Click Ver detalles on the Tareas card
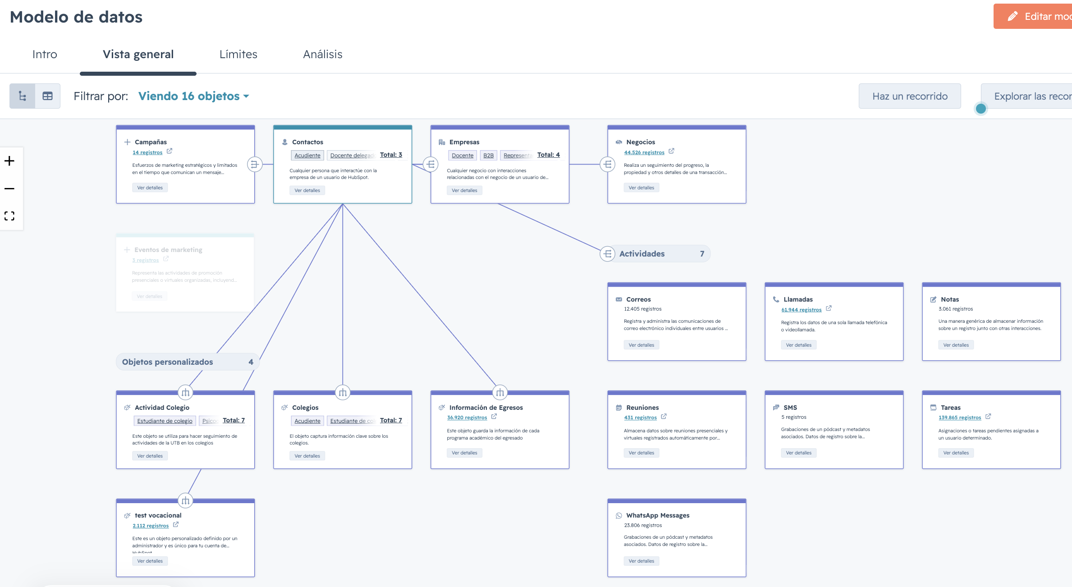Viewport: 1072px width, 587px height. pyautogui.click(x=956, y=453)
